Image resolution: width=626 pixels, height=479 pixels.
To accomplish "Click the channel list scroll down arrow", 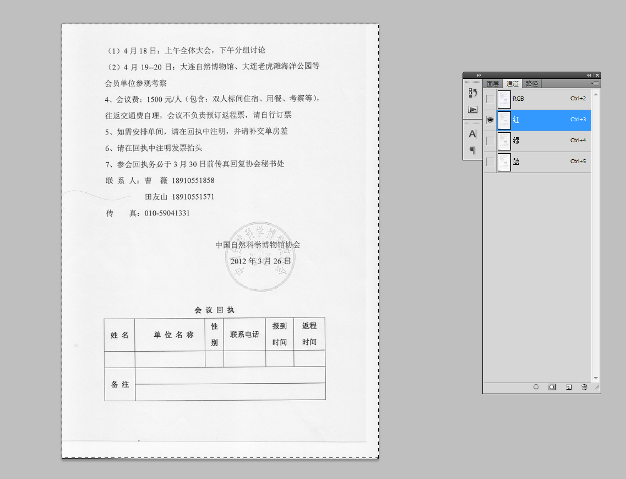I will click(x=596, y=378).
